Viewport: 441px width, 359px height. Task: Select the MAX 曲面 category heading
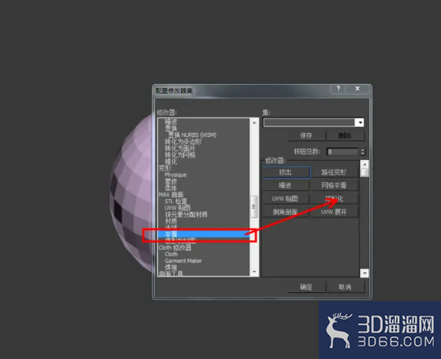click(171, 194)
